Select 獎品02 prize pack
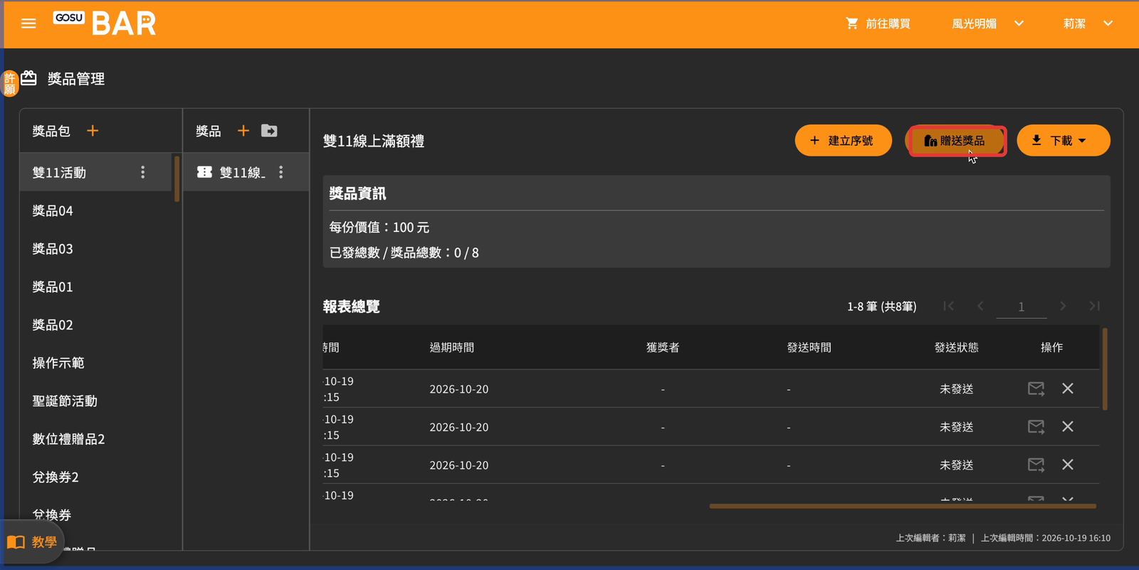The height and width of the screenshot is (570, 1139). (x=97, y=324)
